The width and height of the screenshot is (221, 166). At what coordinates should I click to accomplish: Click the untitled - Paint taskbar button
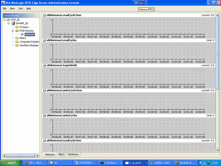coord(160,163)
